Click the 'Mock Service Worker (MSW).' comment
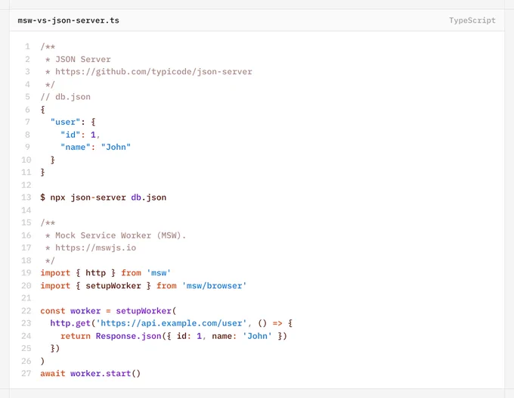Image resolution: width=514 pixels, height=398 pixels. click(x=120, y=235)
